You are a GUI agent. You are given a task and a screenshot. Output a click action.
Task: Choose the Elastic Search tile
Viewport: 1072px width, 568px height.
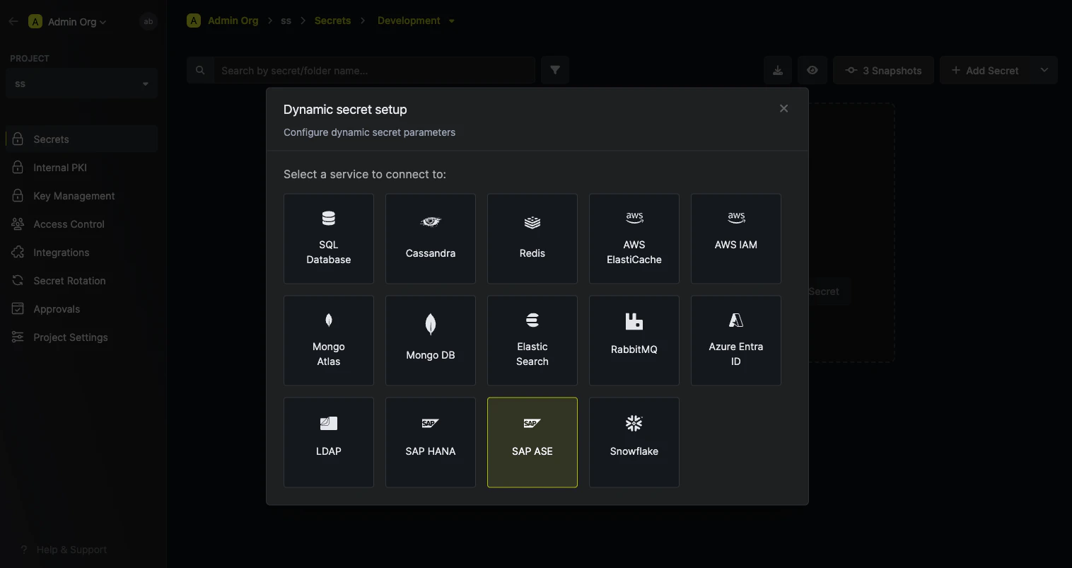click(x=532, y=341)
